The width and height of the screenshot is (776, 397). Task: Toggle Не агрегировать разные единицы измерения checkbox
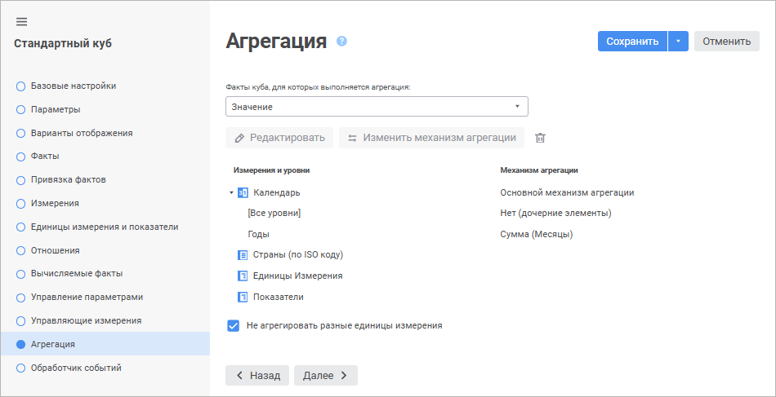[234, 325]
